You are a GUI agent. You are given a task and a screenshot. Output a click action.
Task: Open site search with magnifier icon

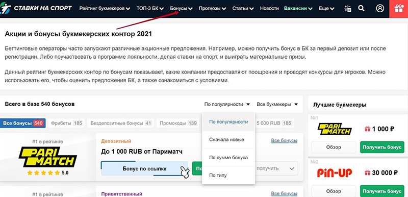(x=361, y=8)
